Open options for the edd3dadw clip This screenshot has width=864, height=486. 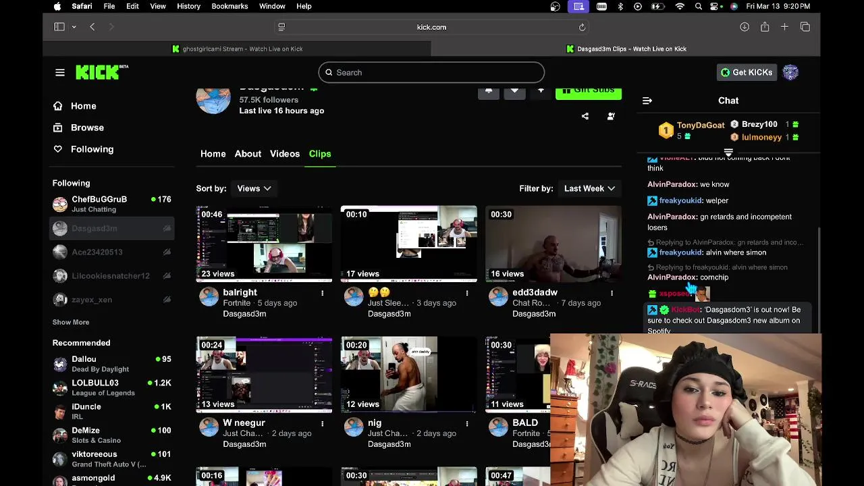pyautogui.click(x=612, y=293)
